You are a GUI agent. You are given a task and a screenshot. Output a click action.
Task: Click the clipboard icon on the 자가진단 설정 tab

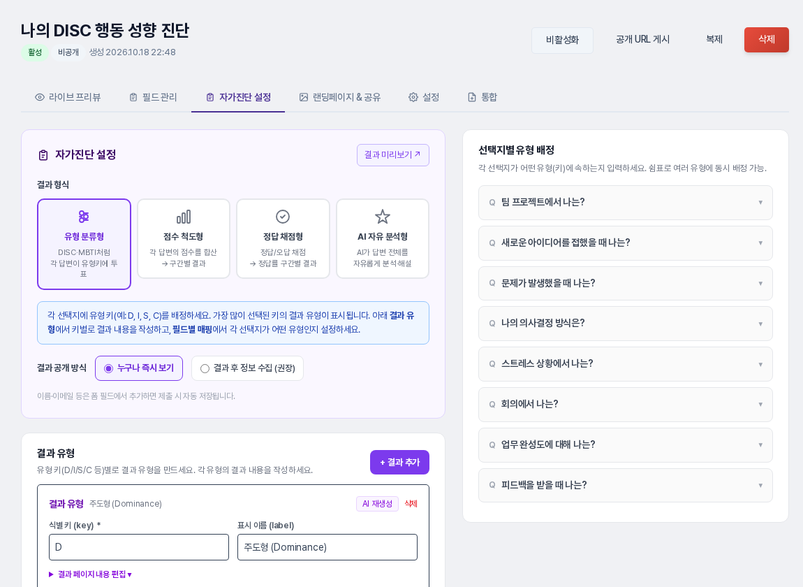210,97
